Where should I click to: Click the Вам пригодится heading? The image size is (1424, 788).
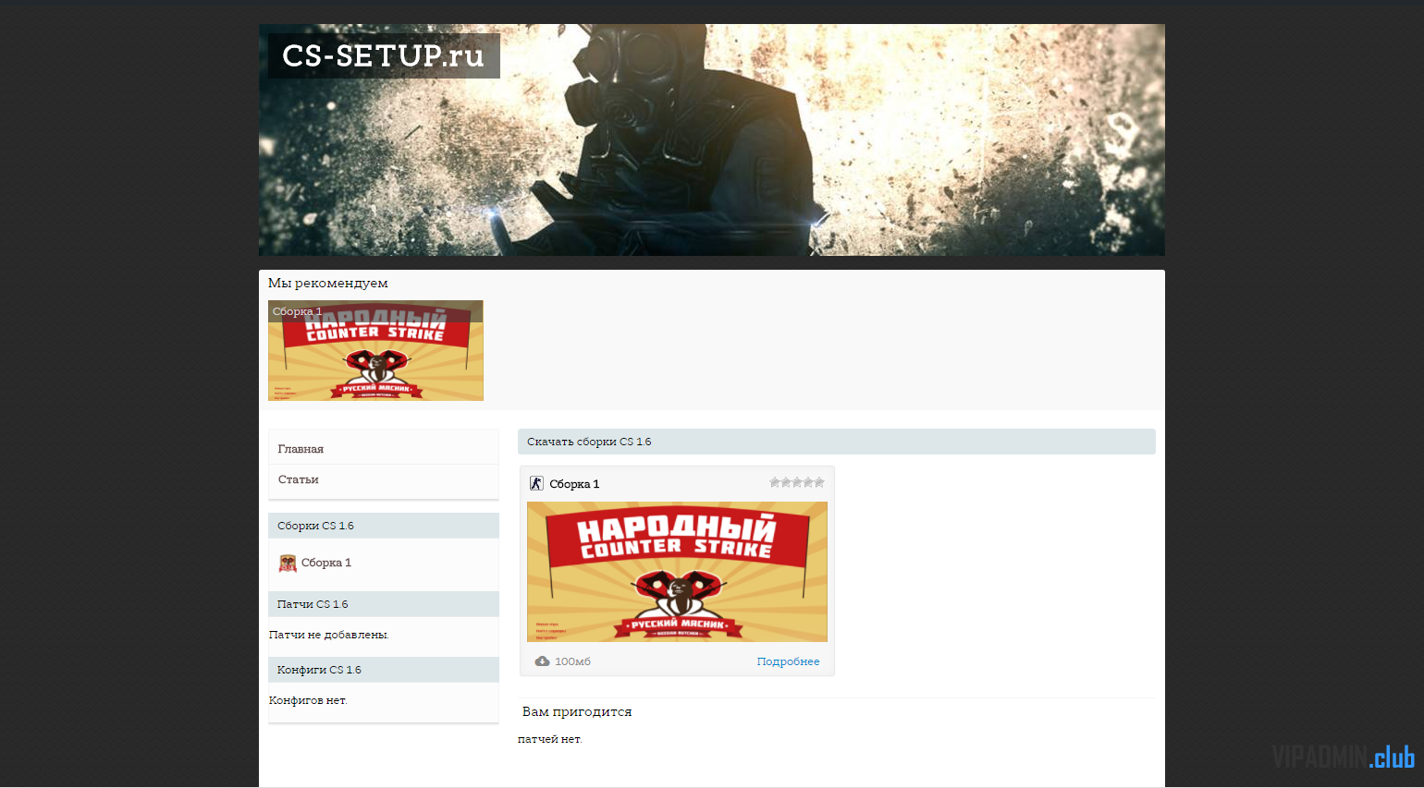click(x=577, y=711)
